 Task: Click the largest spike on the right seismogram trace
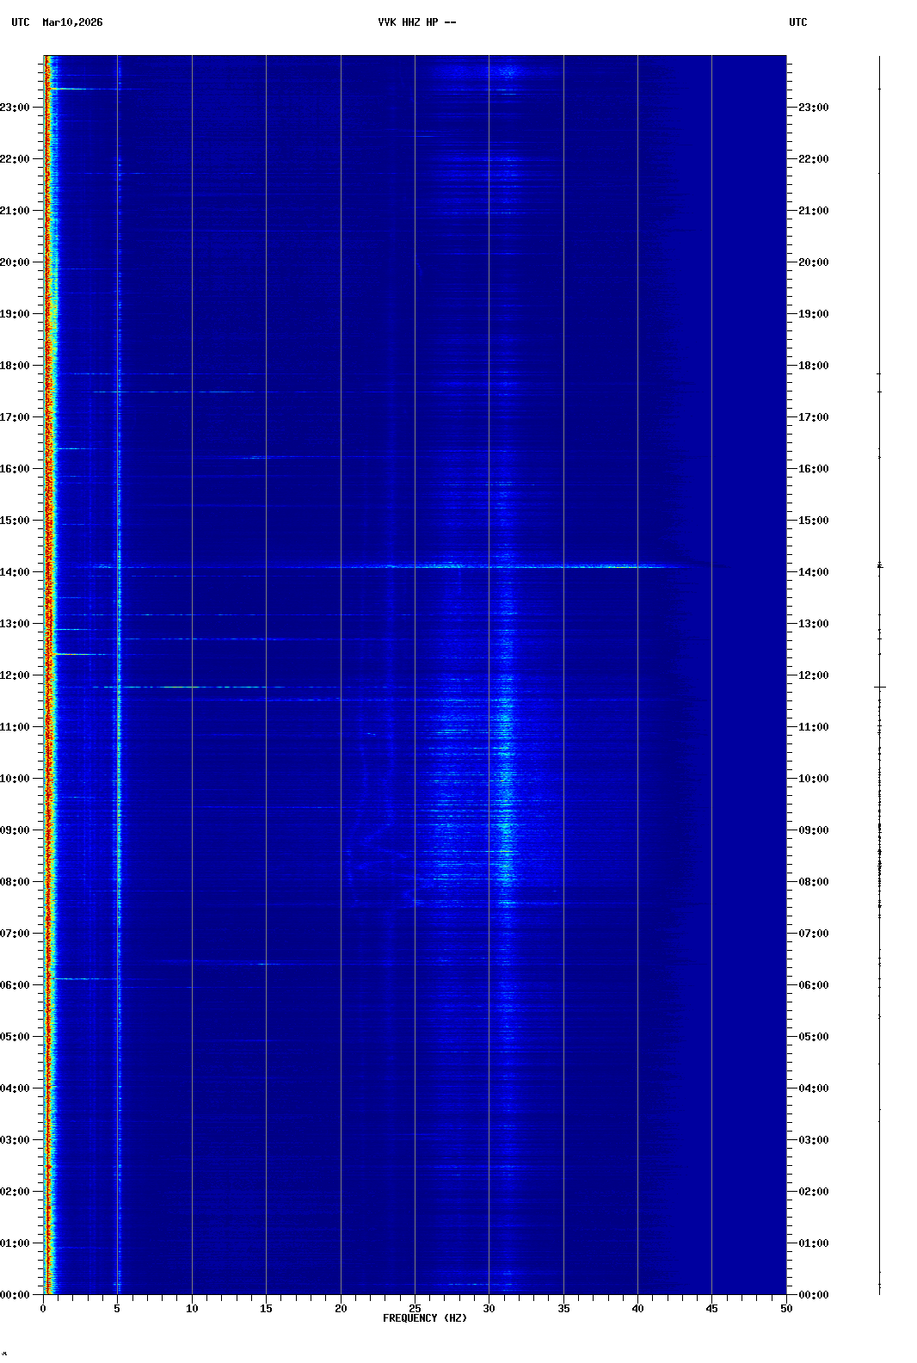tap(880, 687)
